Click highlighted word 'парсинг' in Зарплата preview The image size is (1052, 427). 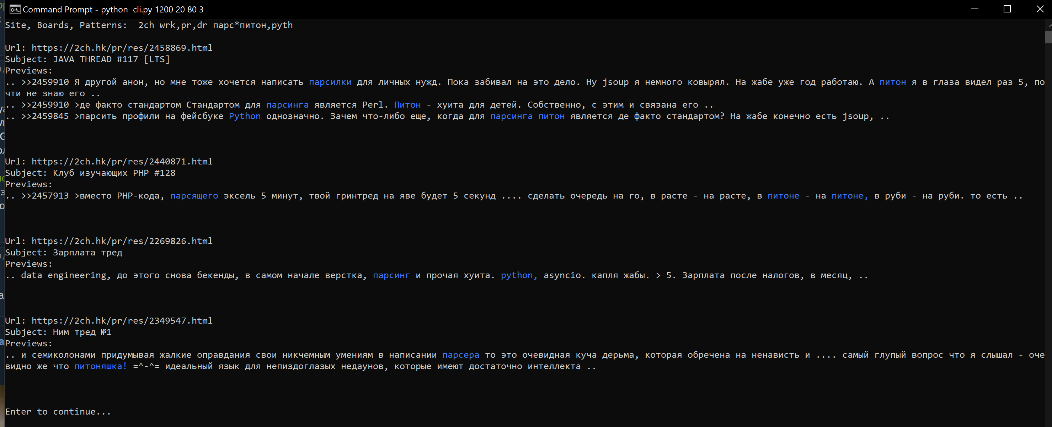click(x=391, y=276)
